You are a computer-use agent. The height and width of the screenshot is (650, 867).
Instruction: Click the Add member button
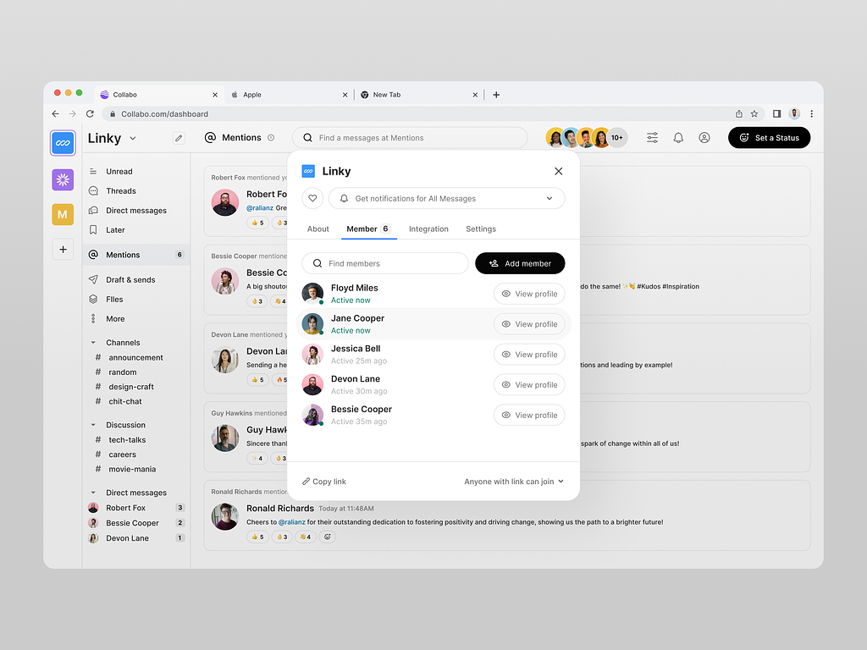click(520, 263)
